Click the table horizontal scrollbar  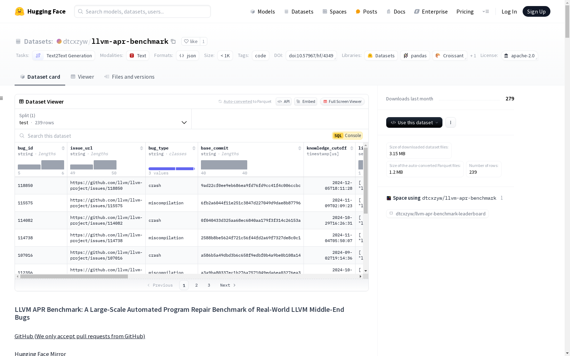pos(74,276)
